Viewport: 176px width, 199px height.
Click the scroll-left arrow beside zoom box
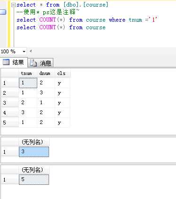point(31,51)
